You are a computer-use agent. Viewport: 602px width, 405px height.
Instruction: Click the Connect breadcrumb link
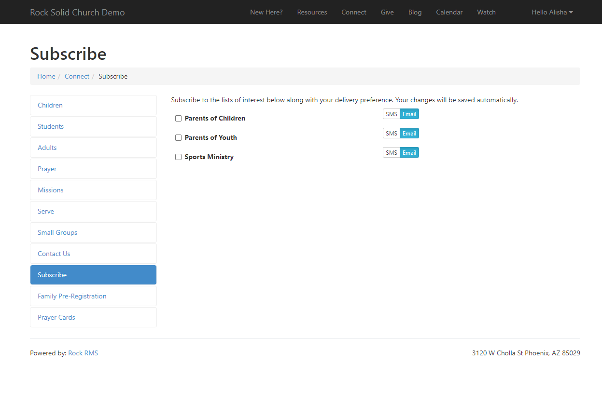tap(77, 76)
